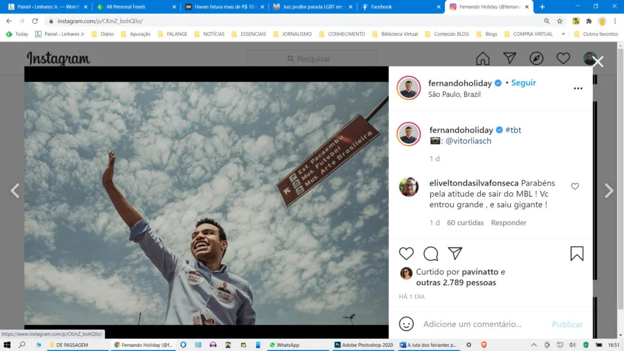
Task: Open the CONHECIMENTO bookmarks folder
Action: coord(342,34)
